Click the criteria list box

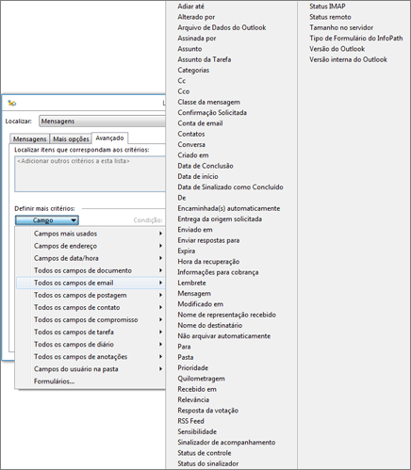pyautogui.click(x=90, y=174)
